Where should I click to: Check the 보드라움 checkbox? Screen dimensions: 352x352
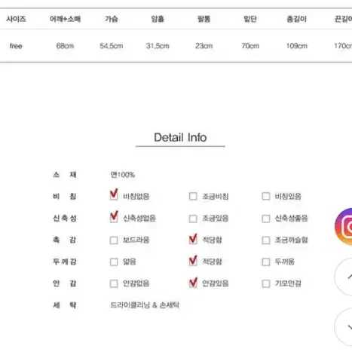tap(114, 240)
